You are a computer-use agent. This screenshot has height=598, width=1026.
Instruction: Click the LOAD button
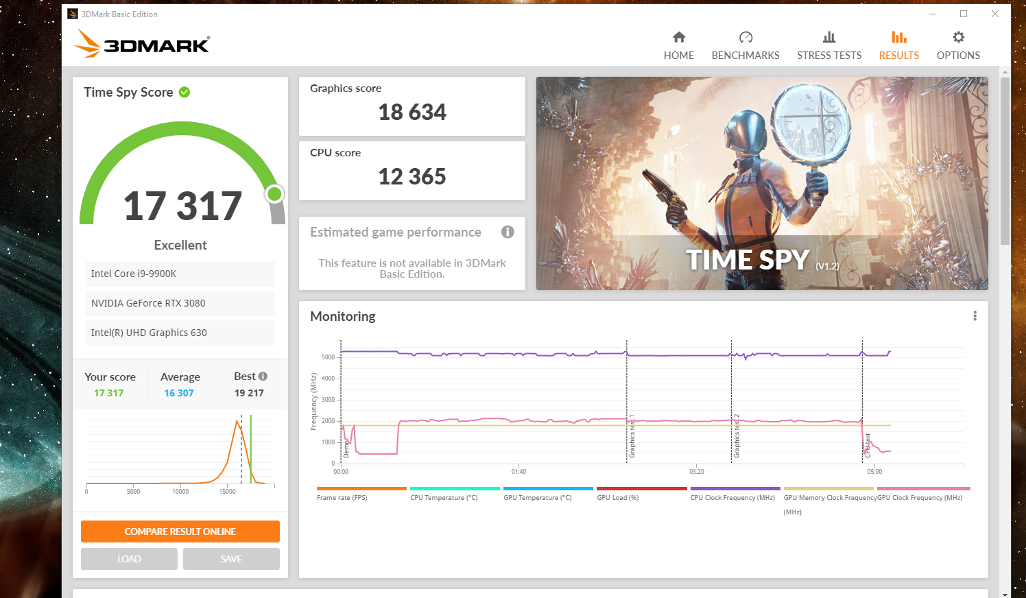pyautogui.click(x=129, y=559)
